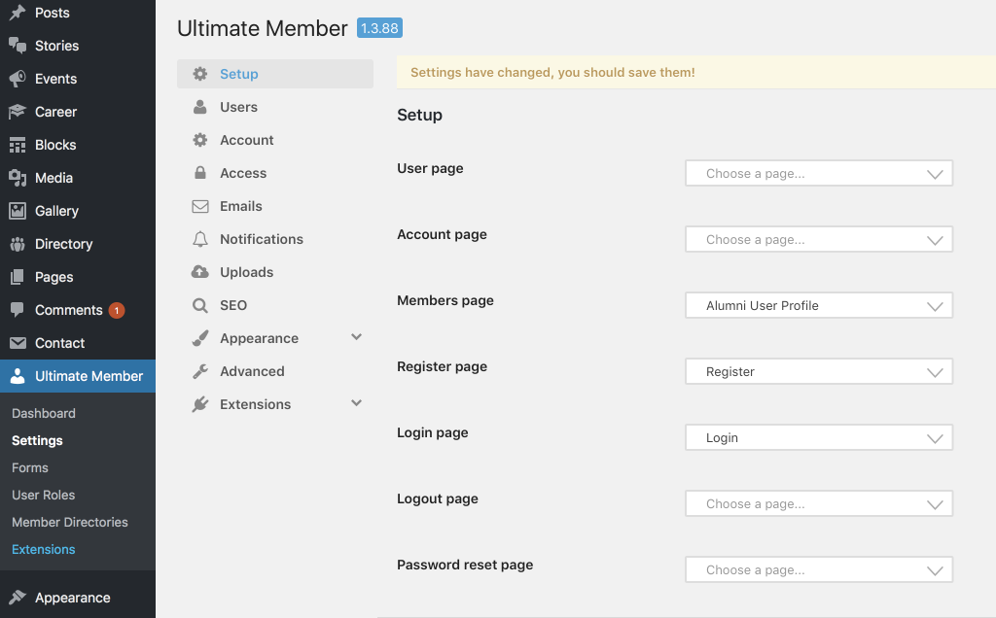996x618 pixels.
Task: Click the Comments bubble icon
Action: [x=18, y=310]
